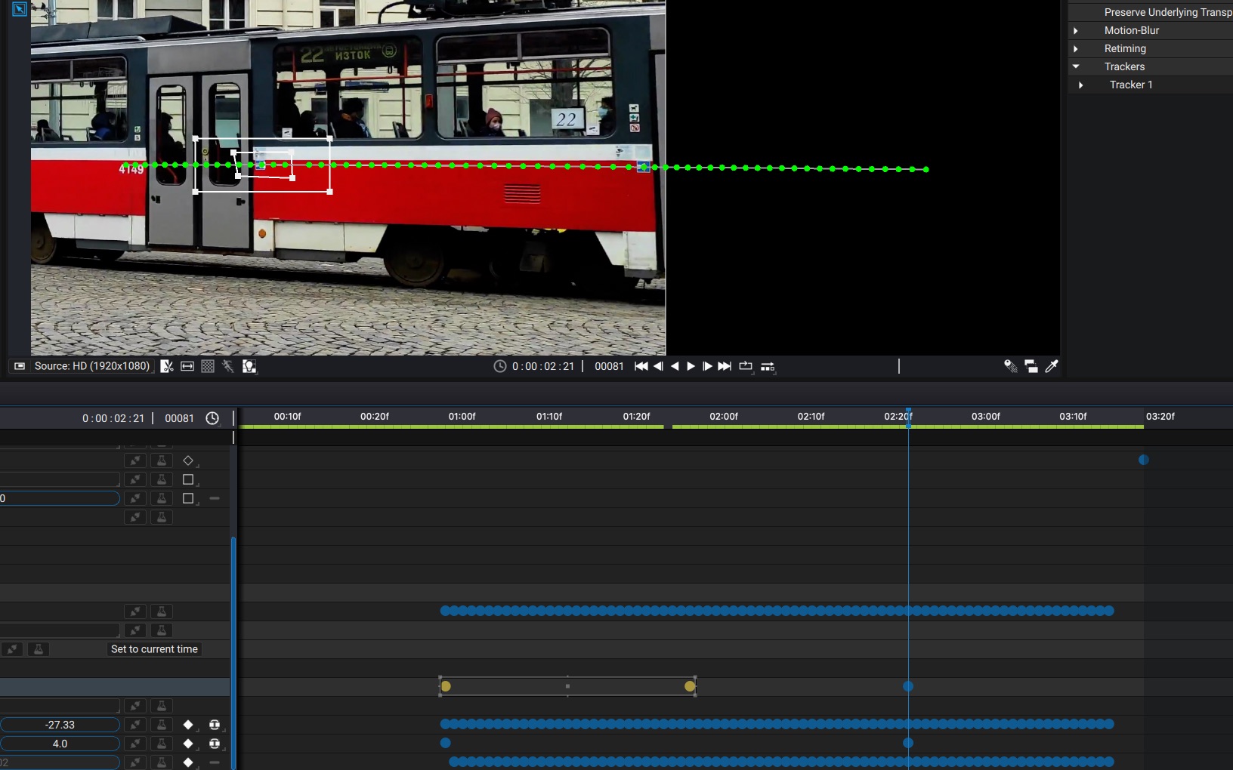Click the double-arrow fit-width icon in the viewer bar
Viewport: 1233px width, 770px height.
point(187,366)
